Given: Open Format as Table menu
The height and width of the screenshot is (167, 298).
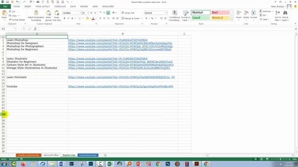Looking at the screenshot, I should 185,15.
